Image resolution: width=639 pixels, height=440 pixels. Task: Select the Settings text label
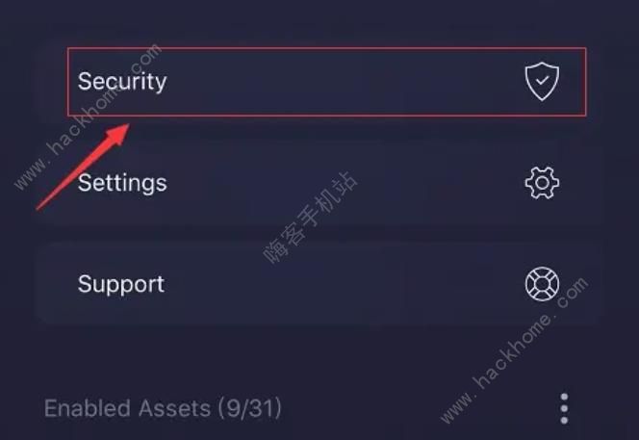point(122,183)
